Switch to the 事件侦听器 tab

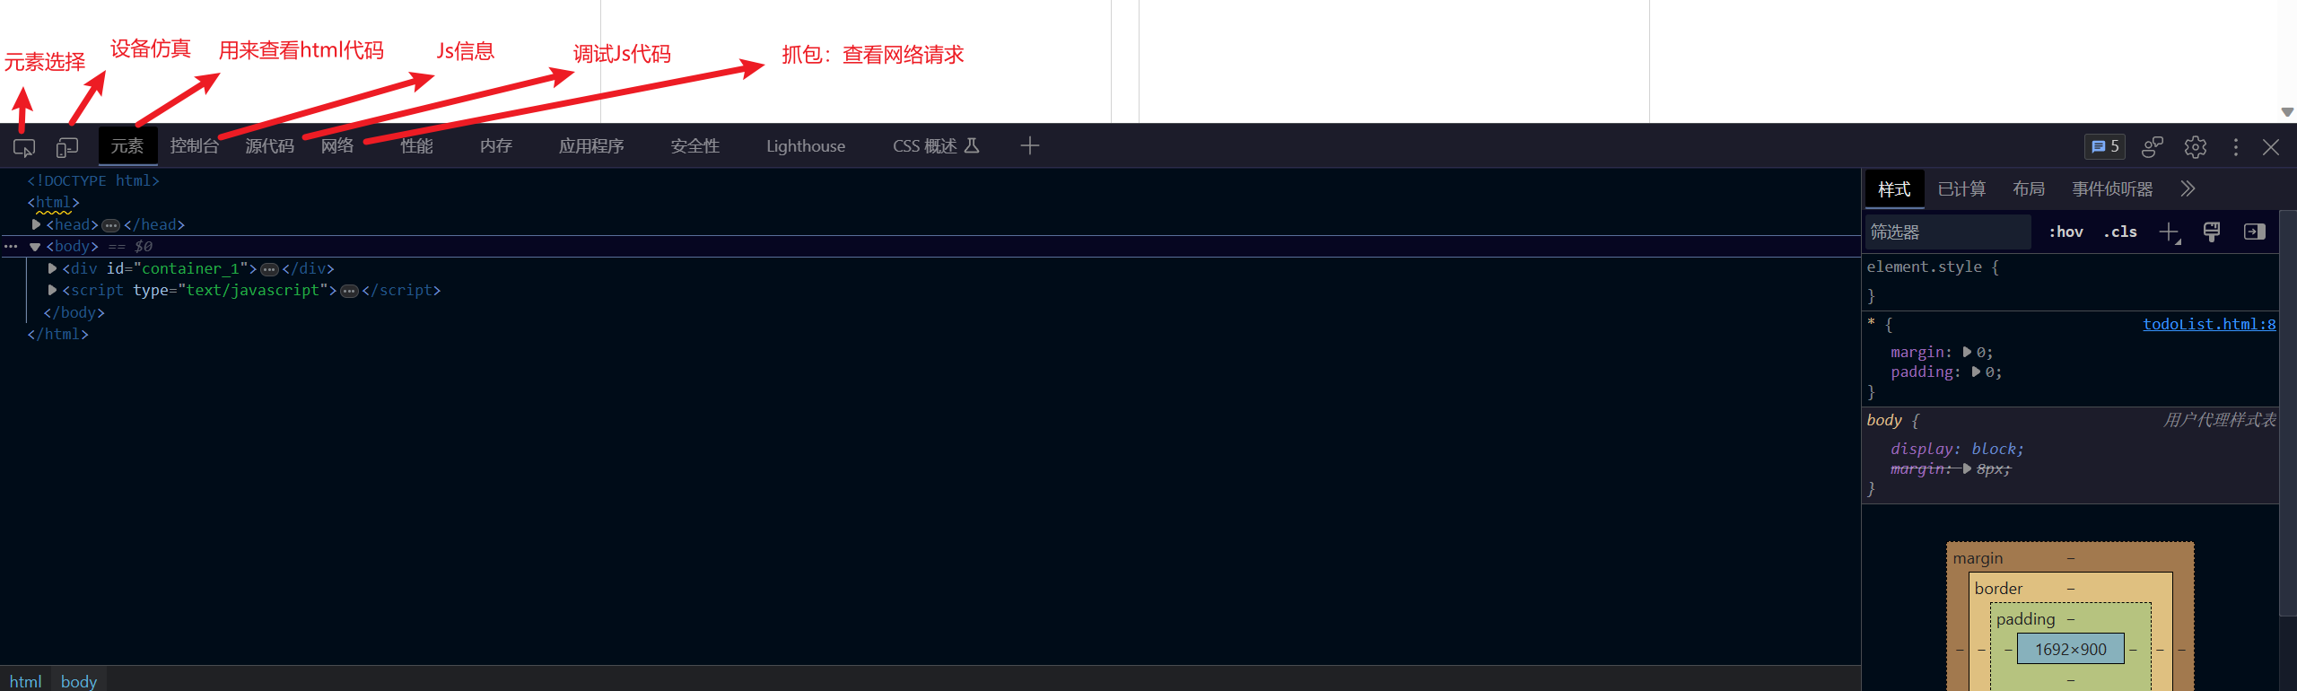pos(2112,188)
